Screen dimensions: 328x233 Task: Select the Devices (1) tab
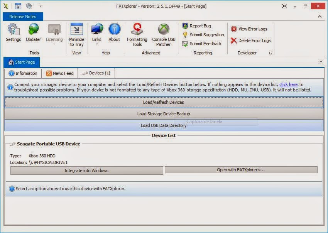96,73
